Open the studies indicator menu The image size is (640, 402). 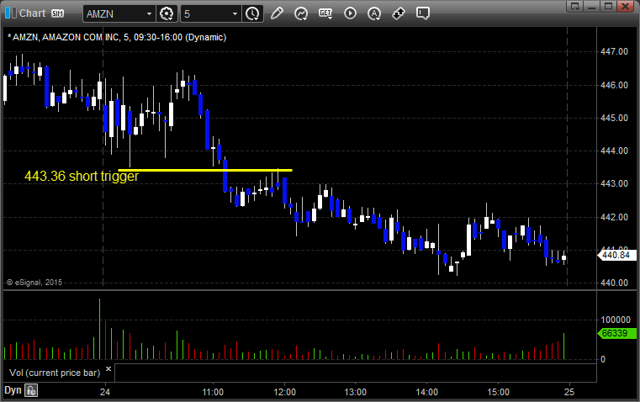coord(301,13)
